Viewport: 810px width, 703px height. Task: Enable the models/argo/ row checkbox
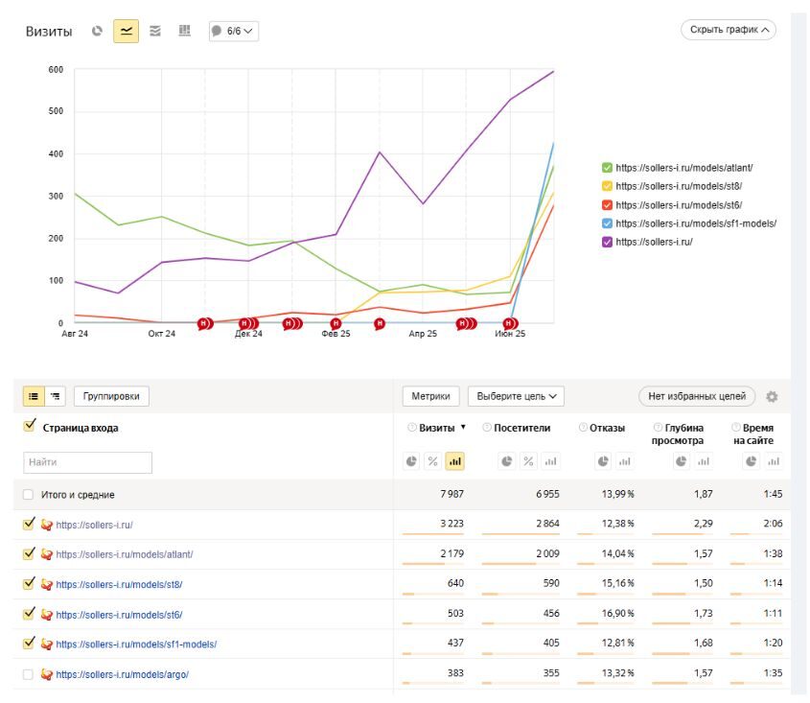coord(28,674)
